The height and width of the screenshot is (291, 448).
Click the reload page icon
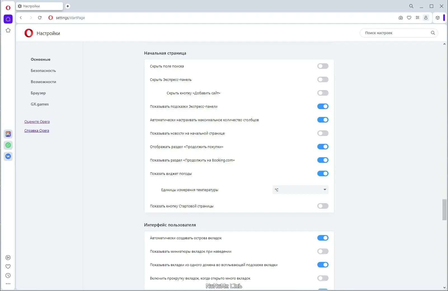(40, 18)
